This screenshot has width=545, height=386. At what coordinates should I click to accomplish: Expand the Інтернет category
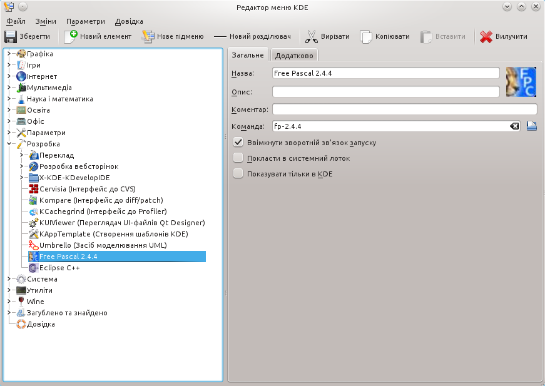pyautogui.click(x=9, y=76)
